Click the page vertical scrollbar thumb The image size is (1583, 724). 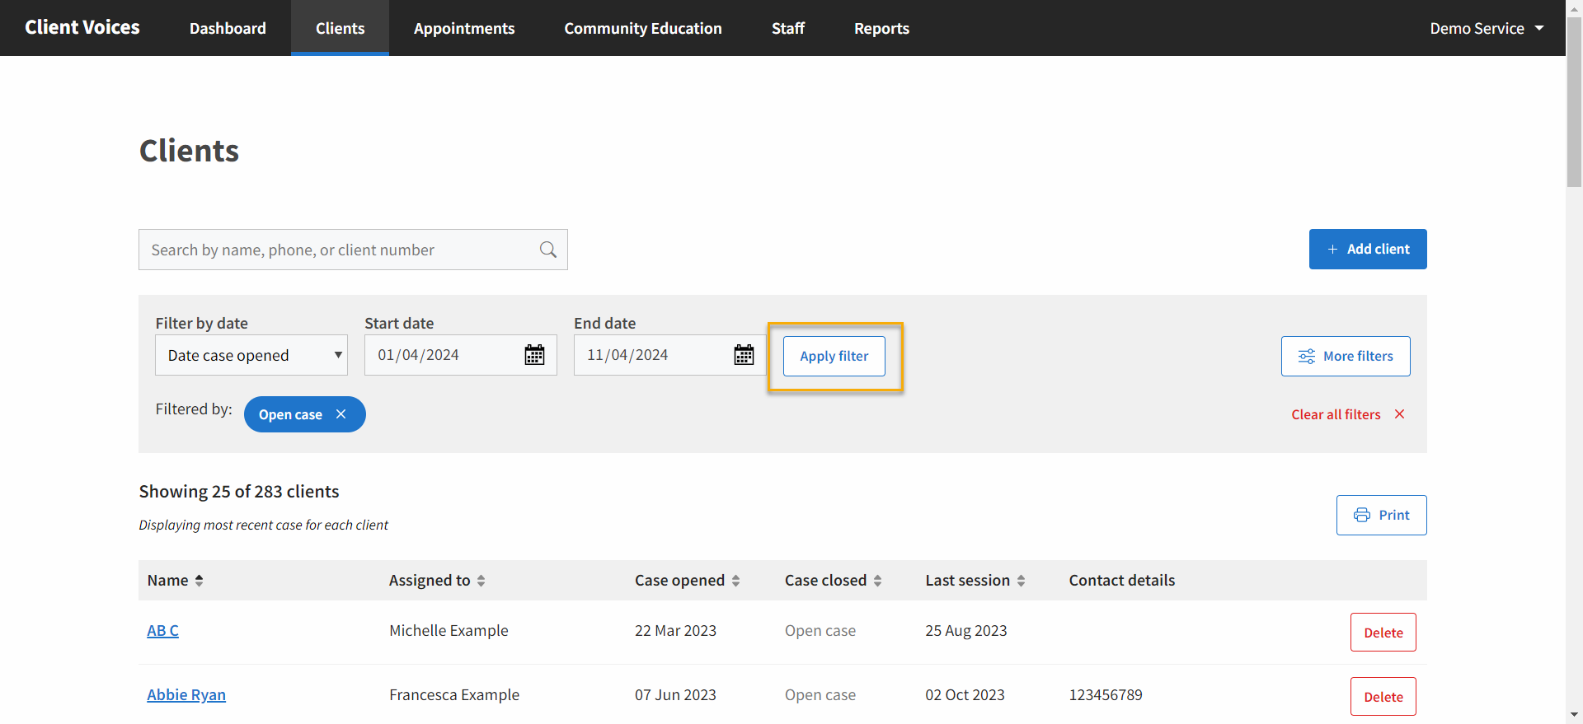pyautogui.click(x=1575, y=100)
